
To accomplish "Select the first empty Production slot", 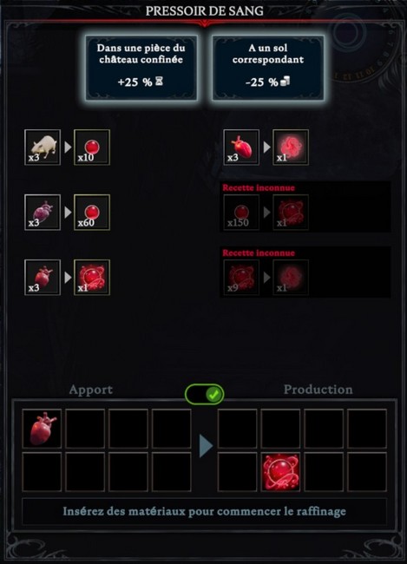I will tap(237, 429).
